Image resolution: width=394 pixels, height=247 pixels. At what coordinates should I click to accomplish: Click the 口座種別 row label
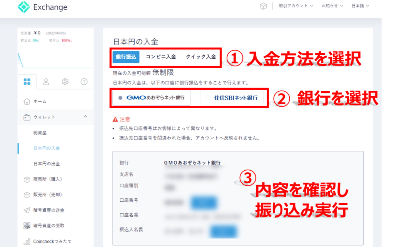129,186
